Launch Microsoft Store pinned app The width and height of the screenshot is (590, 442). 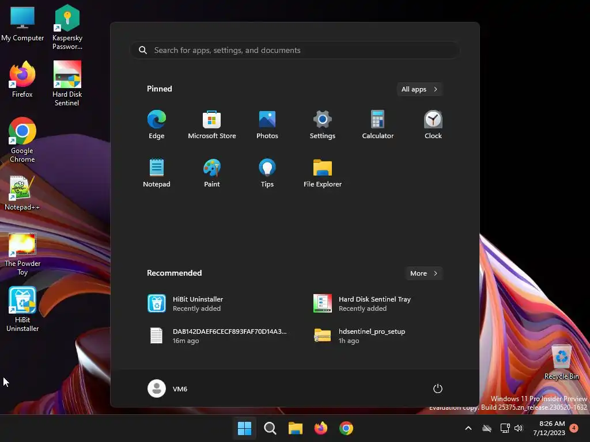pyautogui.click(x=212, y=125)
